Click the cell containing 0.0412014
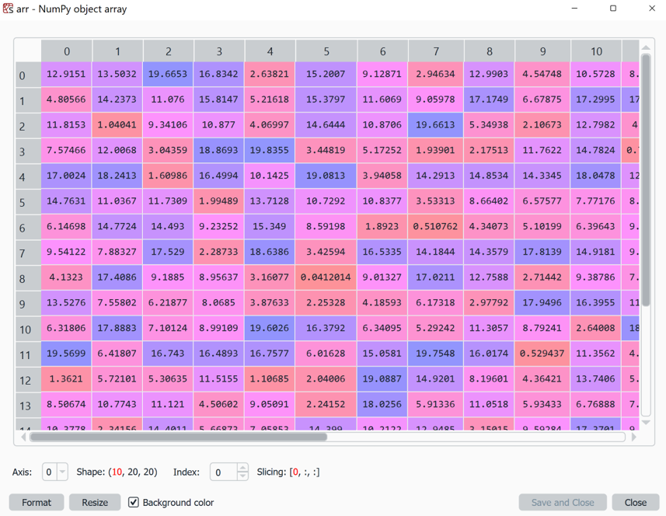This screenshot has width=666, height=516. tap(326, 277)
